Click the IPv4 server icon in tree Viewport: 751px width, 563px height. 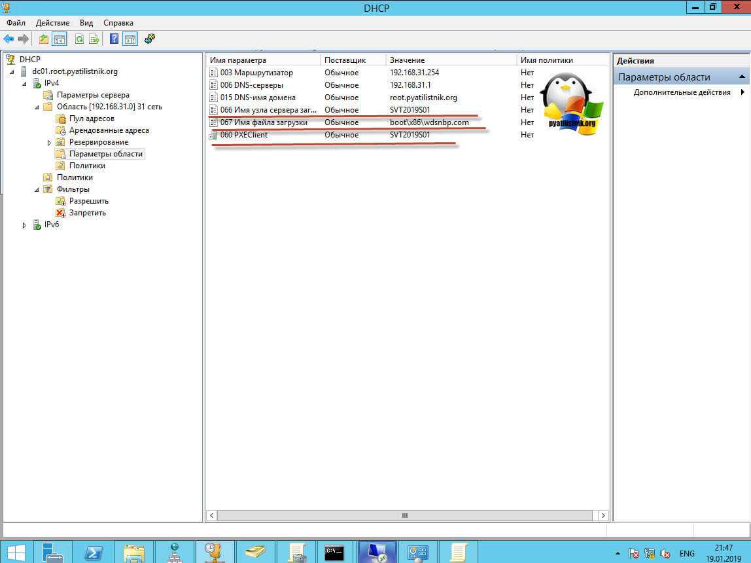tap(37, 83)
